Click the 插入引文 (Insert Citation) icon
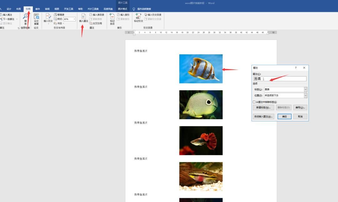338x202 pixels. coord(48,18)
